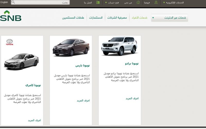Select the علاقات المستثمرين tab
This screenshot has width=206, height=129.
pyautogui.click(x=73, y=18)
